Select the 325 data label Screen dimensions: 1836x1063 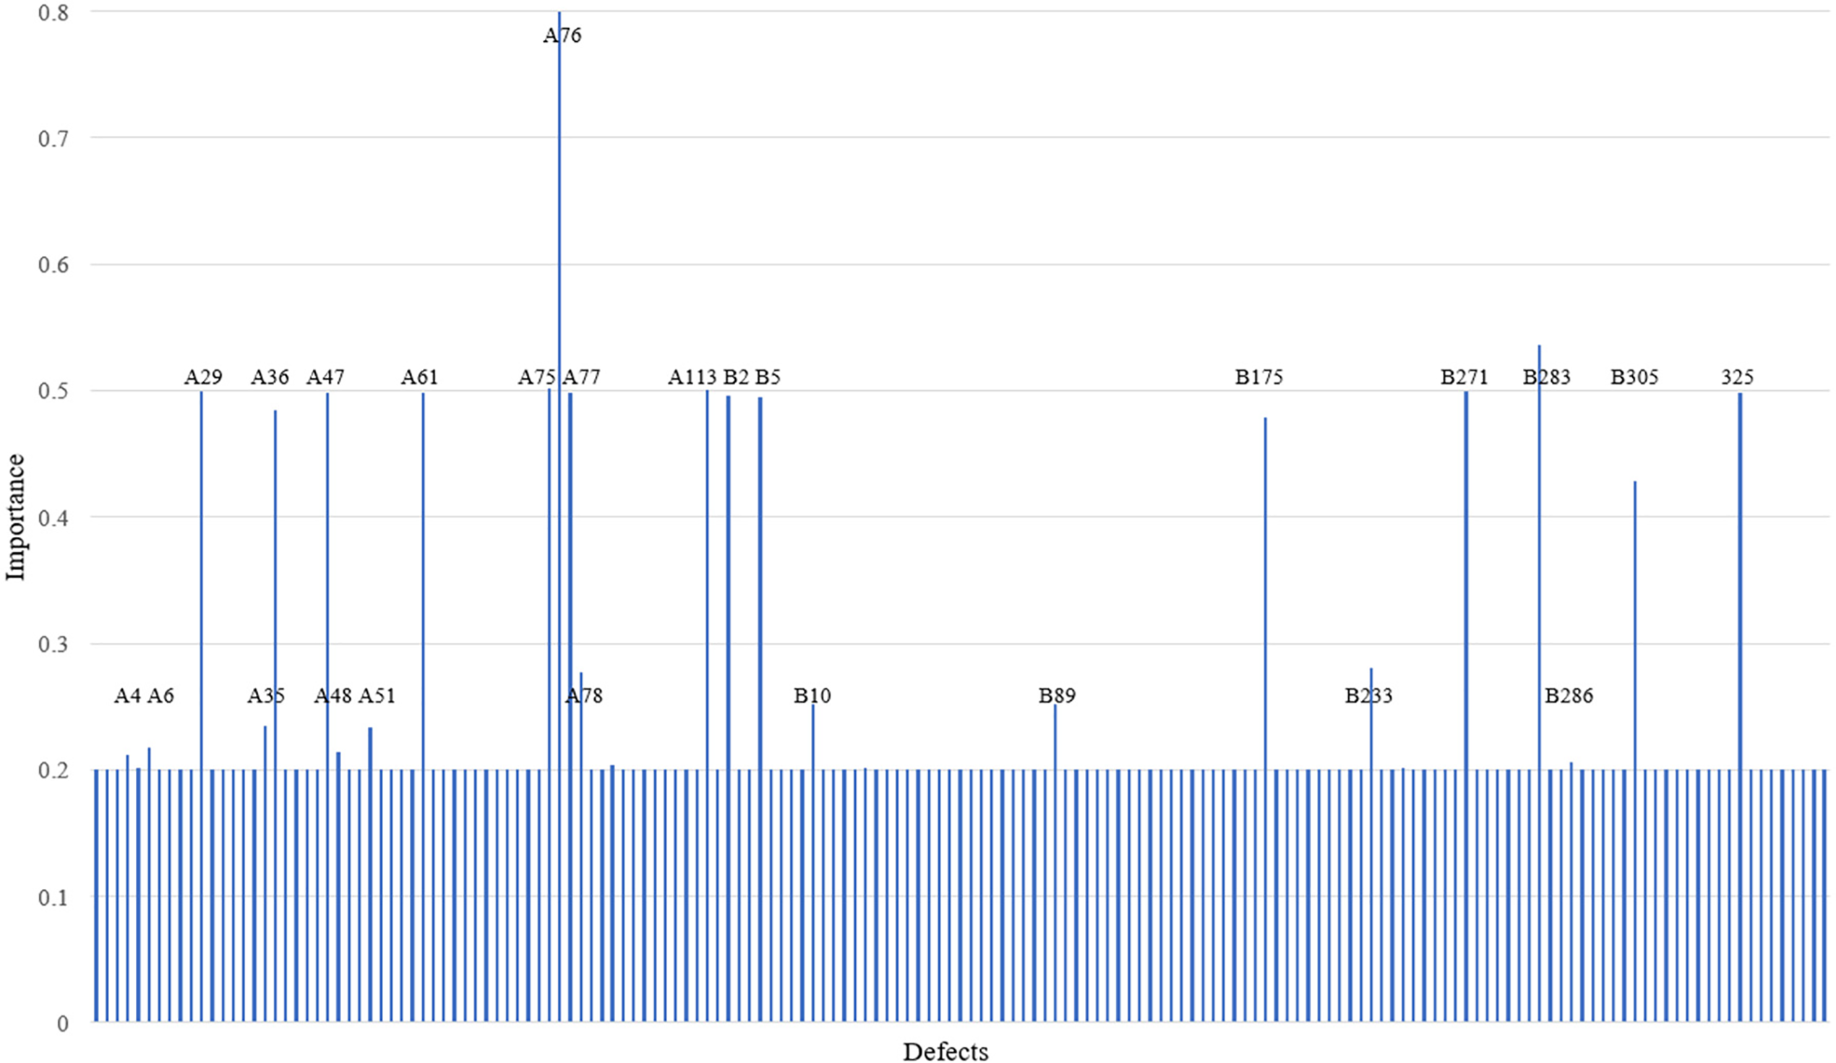pos(1737,377)
